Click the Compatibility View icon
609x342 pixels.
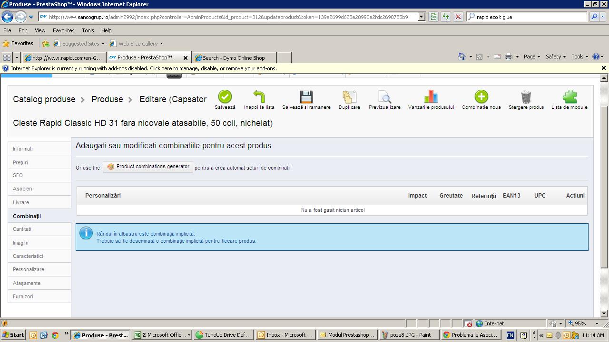(433, 17)
